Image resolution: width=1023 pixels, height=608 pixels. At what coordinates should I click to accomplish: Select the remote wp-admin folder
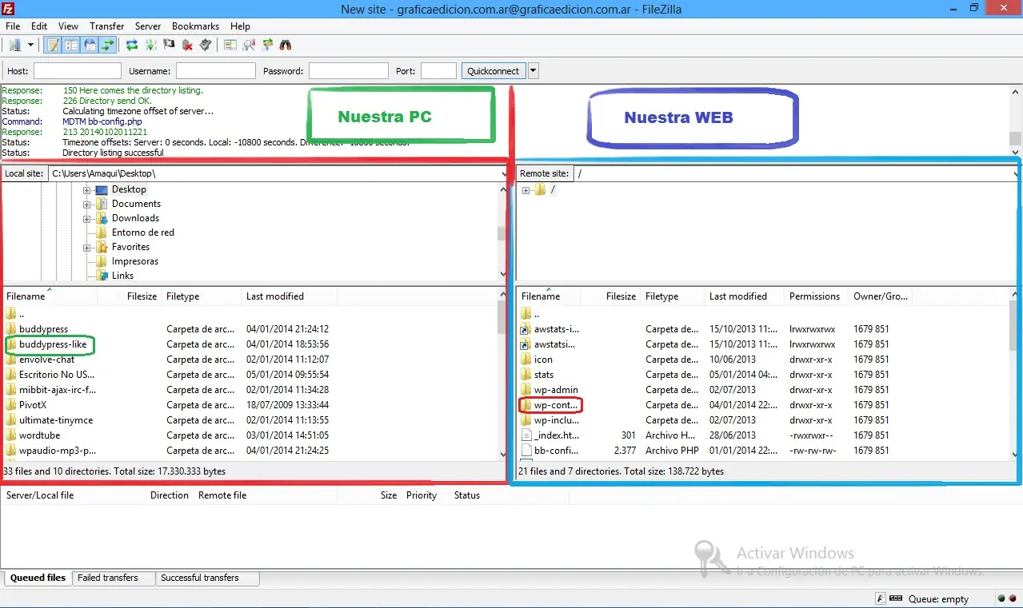point(556,390)
